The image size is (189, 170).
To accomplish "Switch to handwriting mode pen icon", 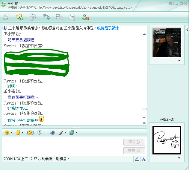I will coord(137,159).
